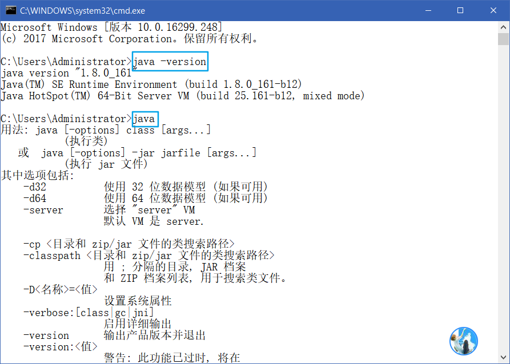Click the typed command 'java -version'
Image resolution: width=510 pixels, height=364 pixels.
pyautogui.click(x=170, y=62)
